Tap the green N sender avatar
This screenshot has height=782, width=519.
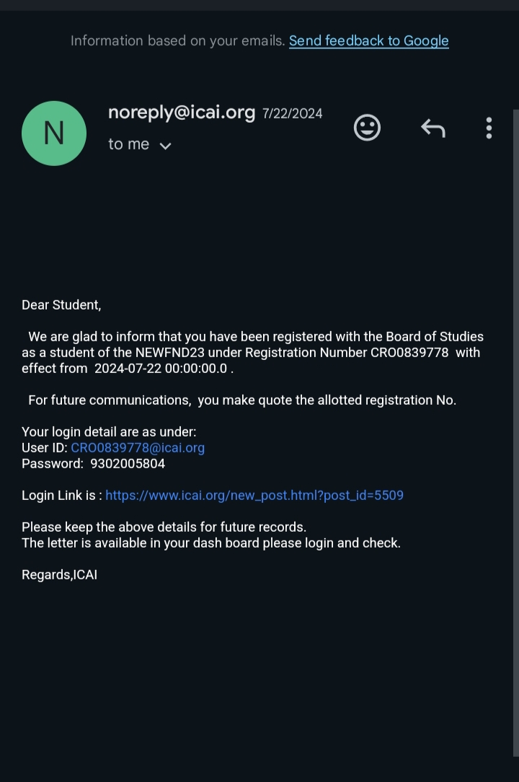54,133
